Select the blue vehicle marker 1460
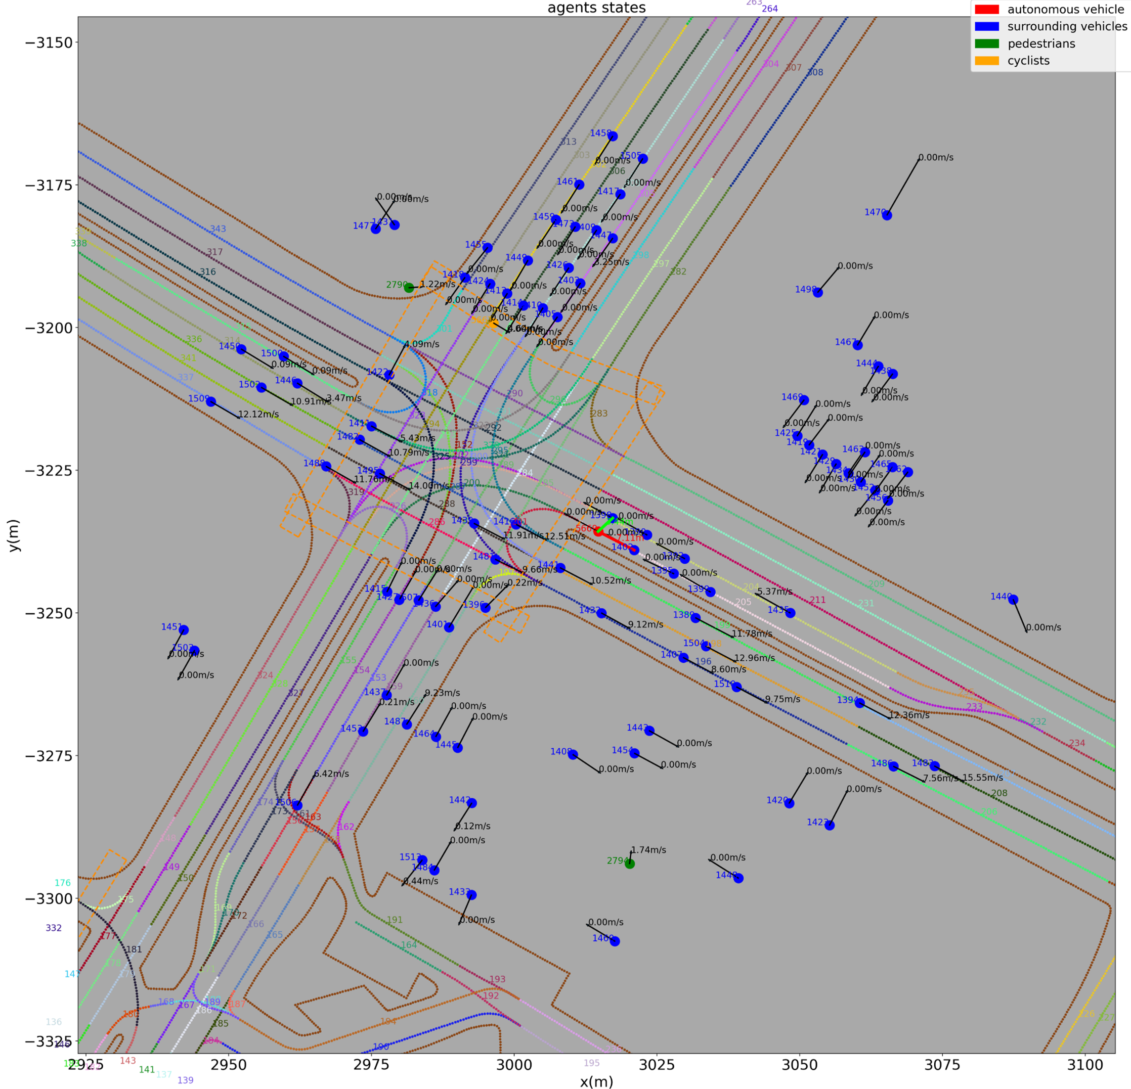The image size is (1131, 1089). [615, 941]
